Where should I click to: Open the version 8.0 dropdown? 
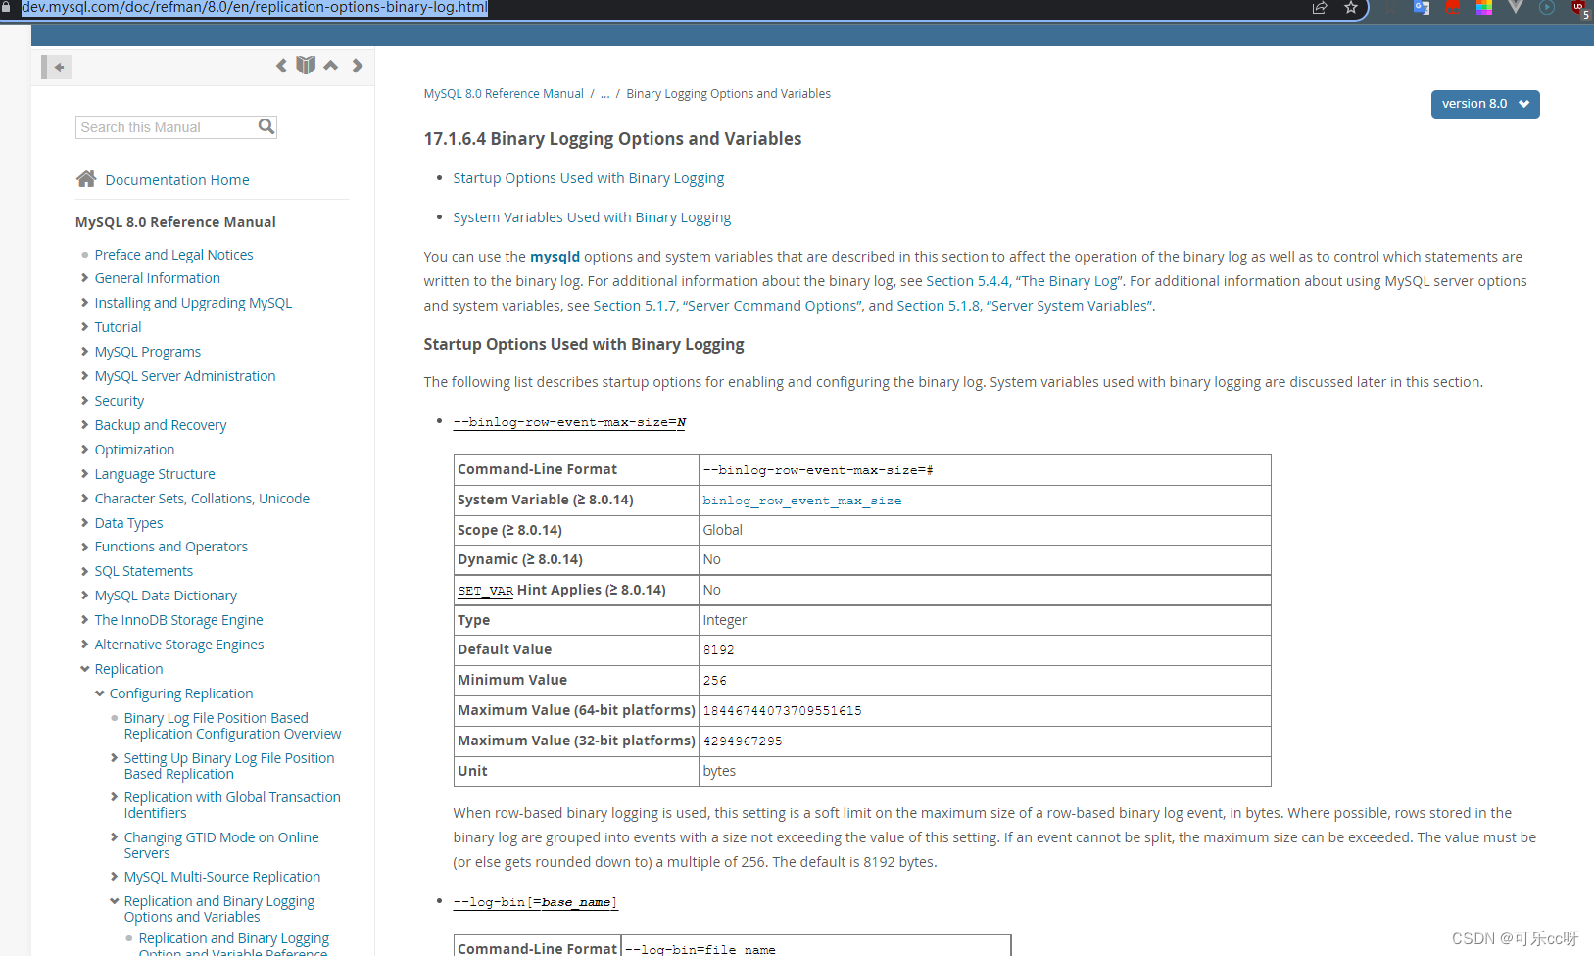pyautogui.click(x=1485, y=104)
